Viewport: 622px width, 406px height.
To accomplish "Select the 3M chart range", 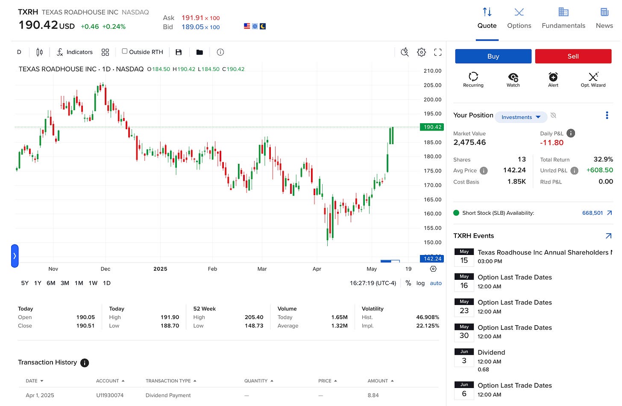I will pyautogui.click(x=65, y=283).
